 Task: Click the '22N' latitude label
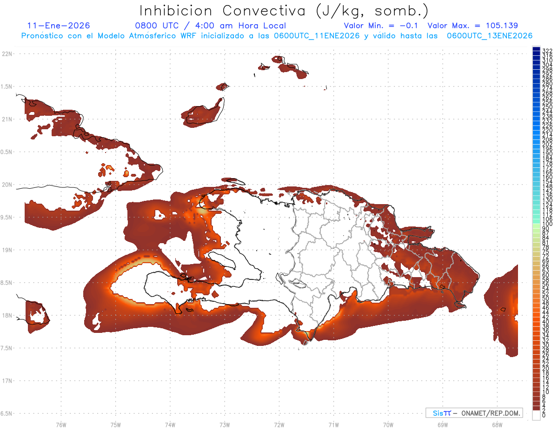7,54
